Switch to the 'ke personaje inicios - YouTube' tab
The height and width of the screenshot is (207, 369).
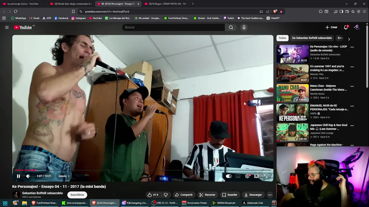22,4
